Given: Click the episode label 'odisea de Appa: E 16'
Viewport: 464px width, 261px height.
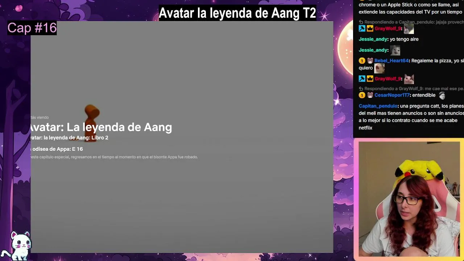Looking at the screenshot, I should click(57, 149).
